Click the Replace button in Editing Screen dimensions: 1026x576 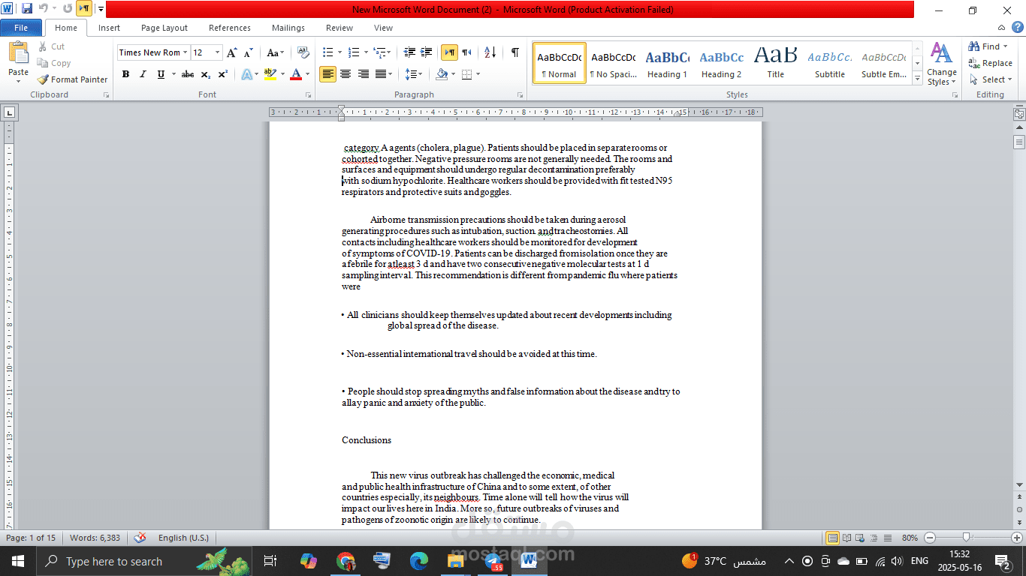(991, 63)
